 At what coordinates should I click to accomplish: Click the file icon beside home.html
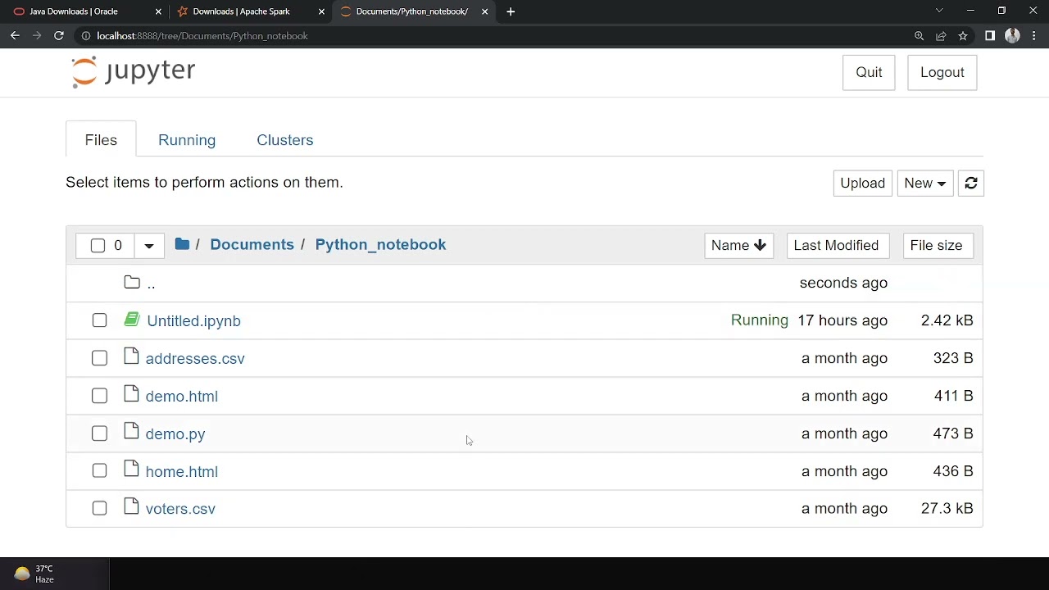(x=131, y=470)
